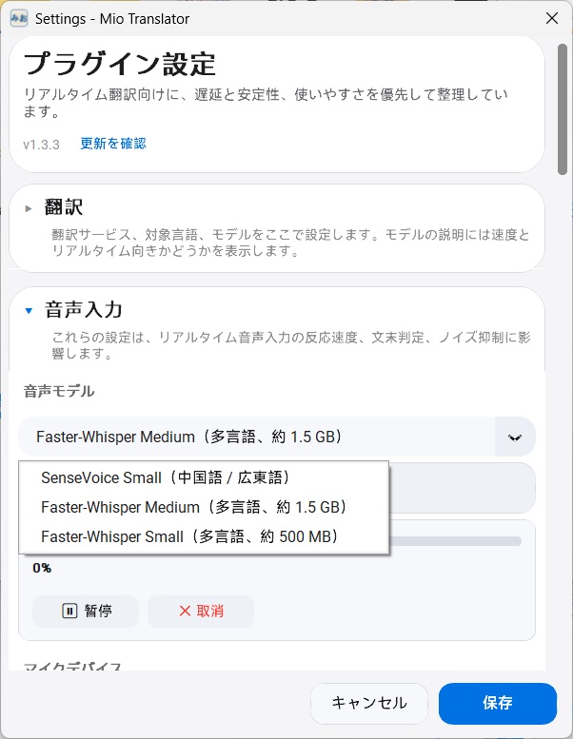Click the 0% progress value
This screenshot has height=739, width=573.
42,568
